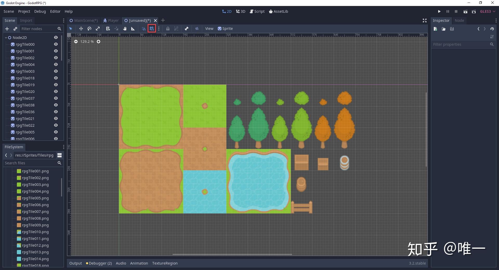Switch to the Player scene tab
The image size is (499, 270).
coord(111,21)
